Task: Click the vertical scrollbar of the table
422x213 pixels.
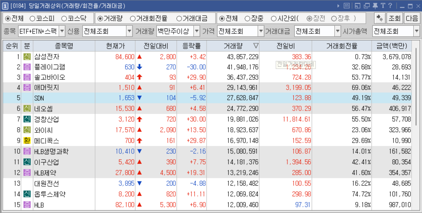Action: (x=416, y=86)
